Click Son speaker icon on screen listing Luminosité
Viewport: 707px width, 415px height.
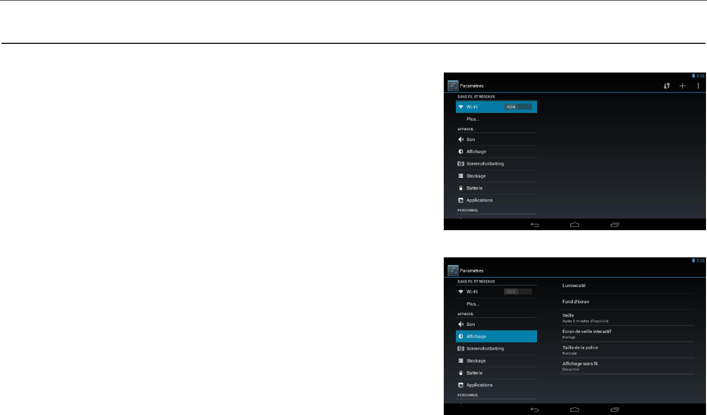pyautogui.click(x=460, y=324)
